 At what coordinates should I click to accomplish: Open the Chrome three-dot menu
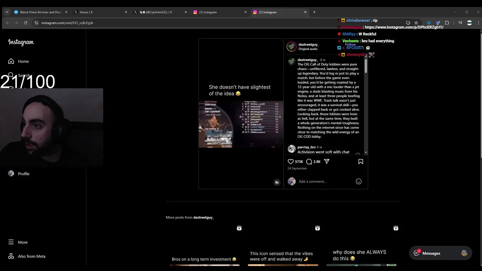point(478,23)
